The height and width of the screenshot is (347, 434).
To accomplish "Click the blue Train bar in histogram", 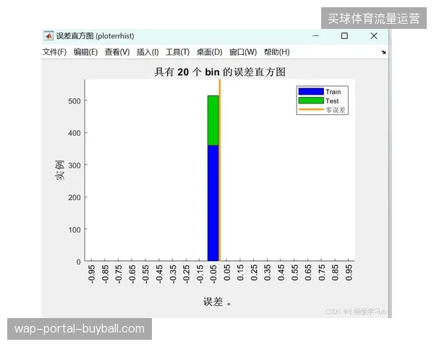I will point(213,203).
